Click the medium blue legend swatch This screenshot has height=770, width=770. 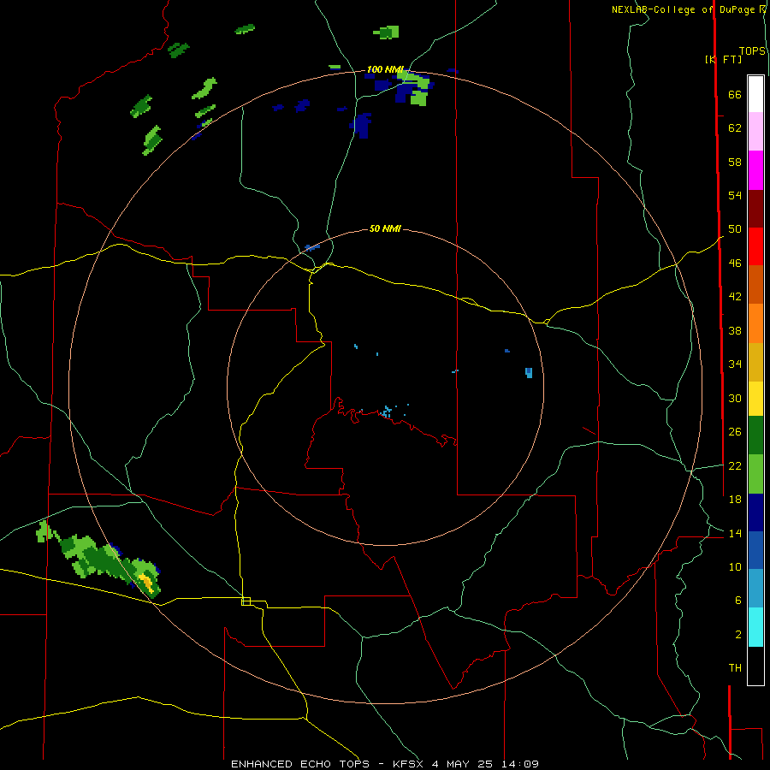tap(755, 550)
